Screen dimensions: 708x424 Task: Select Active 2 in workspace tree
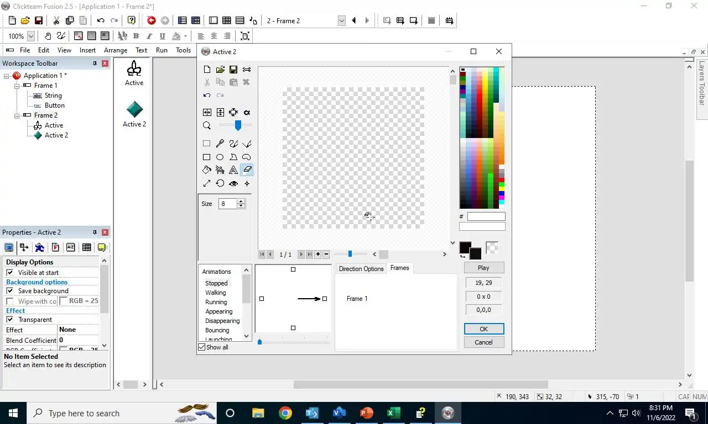(x=56, y=135)
